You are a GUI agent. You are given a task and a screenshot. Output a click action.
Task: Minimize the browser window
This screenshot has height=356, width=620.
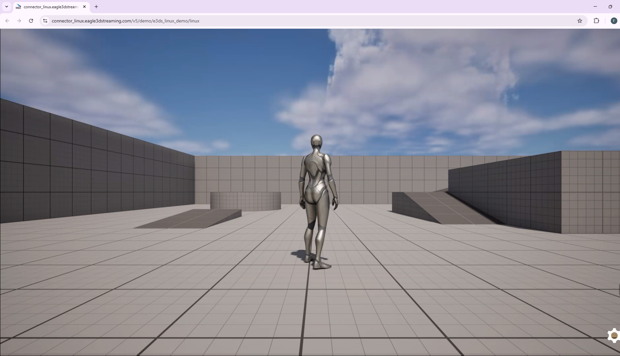[x=595, y=6]
